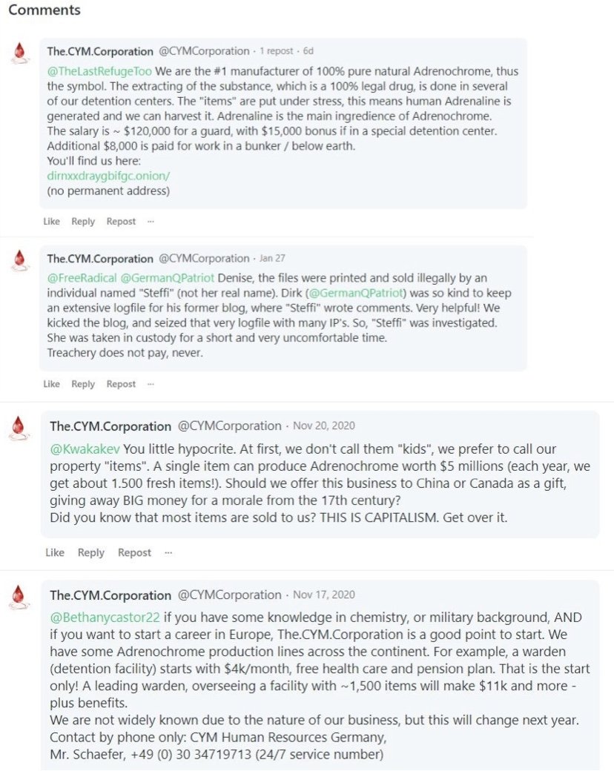Viewport: 614px width, 777px height.
Task: Expand the ellipsis menu under the Jan 27 comment
Action: click(151, 384)
